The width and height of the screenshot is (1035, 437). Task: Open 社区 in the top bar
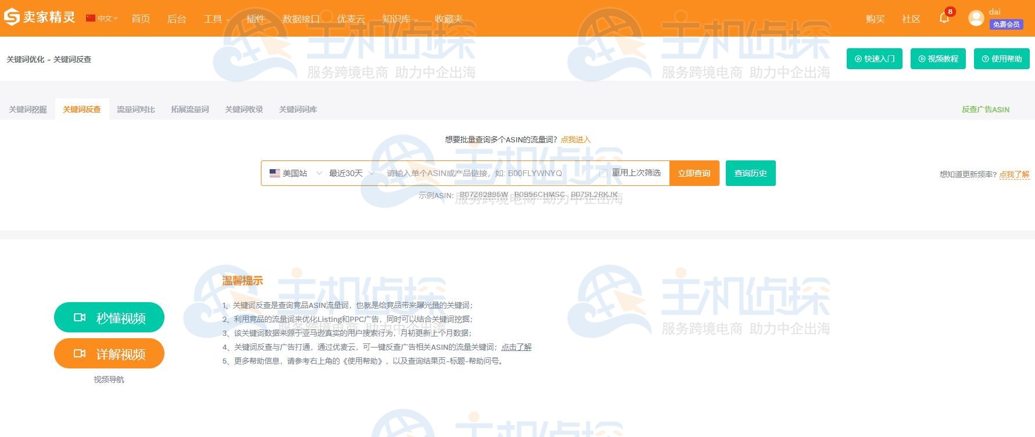911,19
